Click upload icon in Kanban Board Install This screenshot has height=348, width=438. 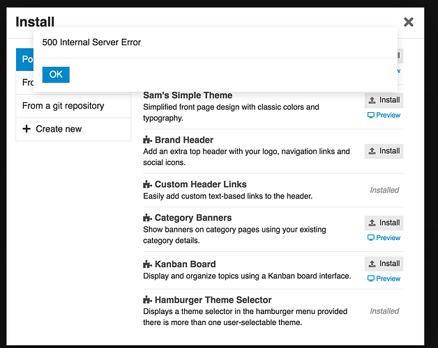(372, 264)
